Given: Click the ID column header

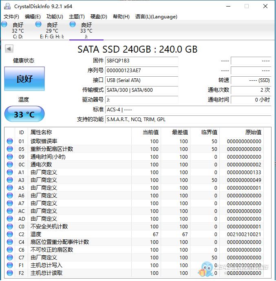Looking at the screenshot, I should 21,133.
